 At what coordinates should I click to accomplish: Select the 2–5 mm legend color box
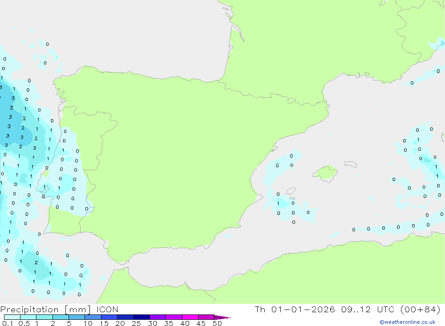pos(61,317)
